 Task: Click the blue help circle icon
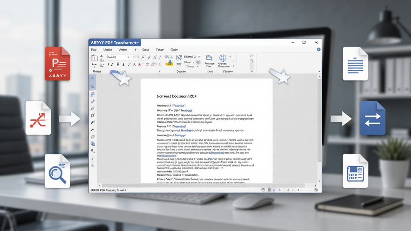click(319, 49)
